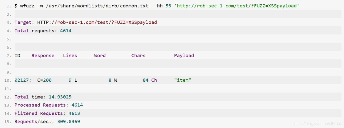The image size is (344, 128).
Task: Click the Total time value 14.93025
Action: (60, 97)
